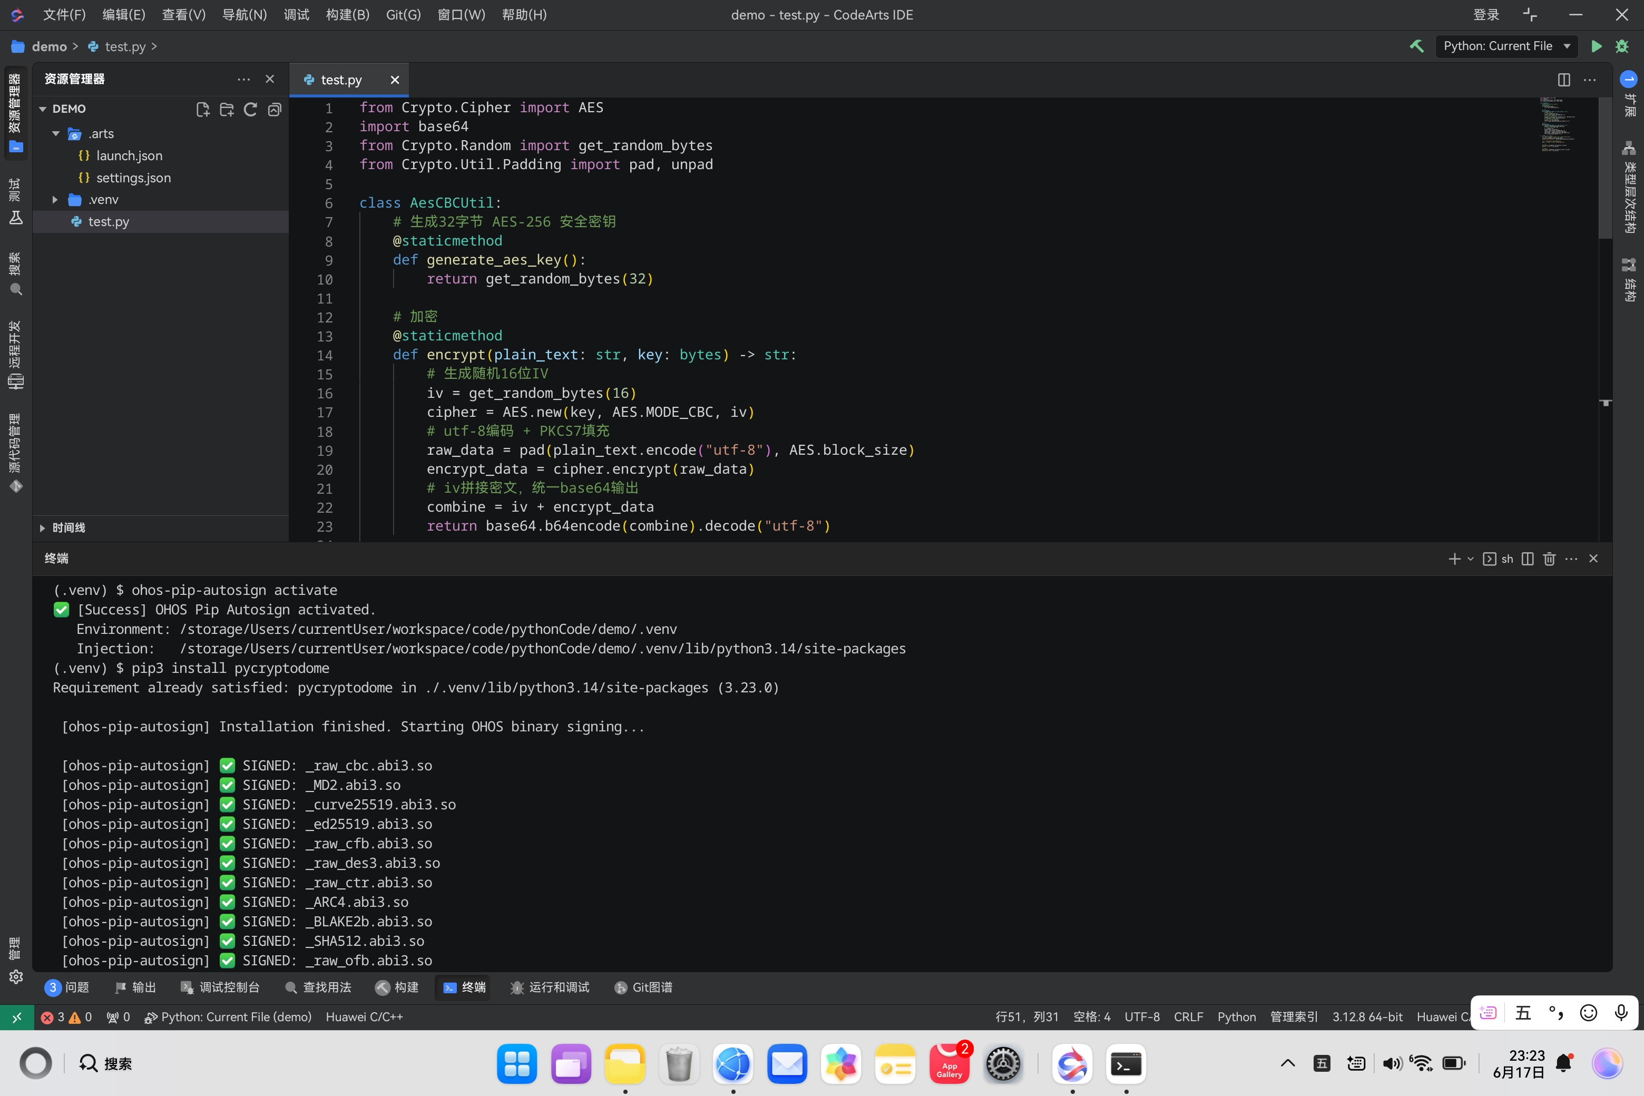This screenshot has width=1644, height=1096.
Task: Change the indentation spaces setting
Action: 1092,1017
